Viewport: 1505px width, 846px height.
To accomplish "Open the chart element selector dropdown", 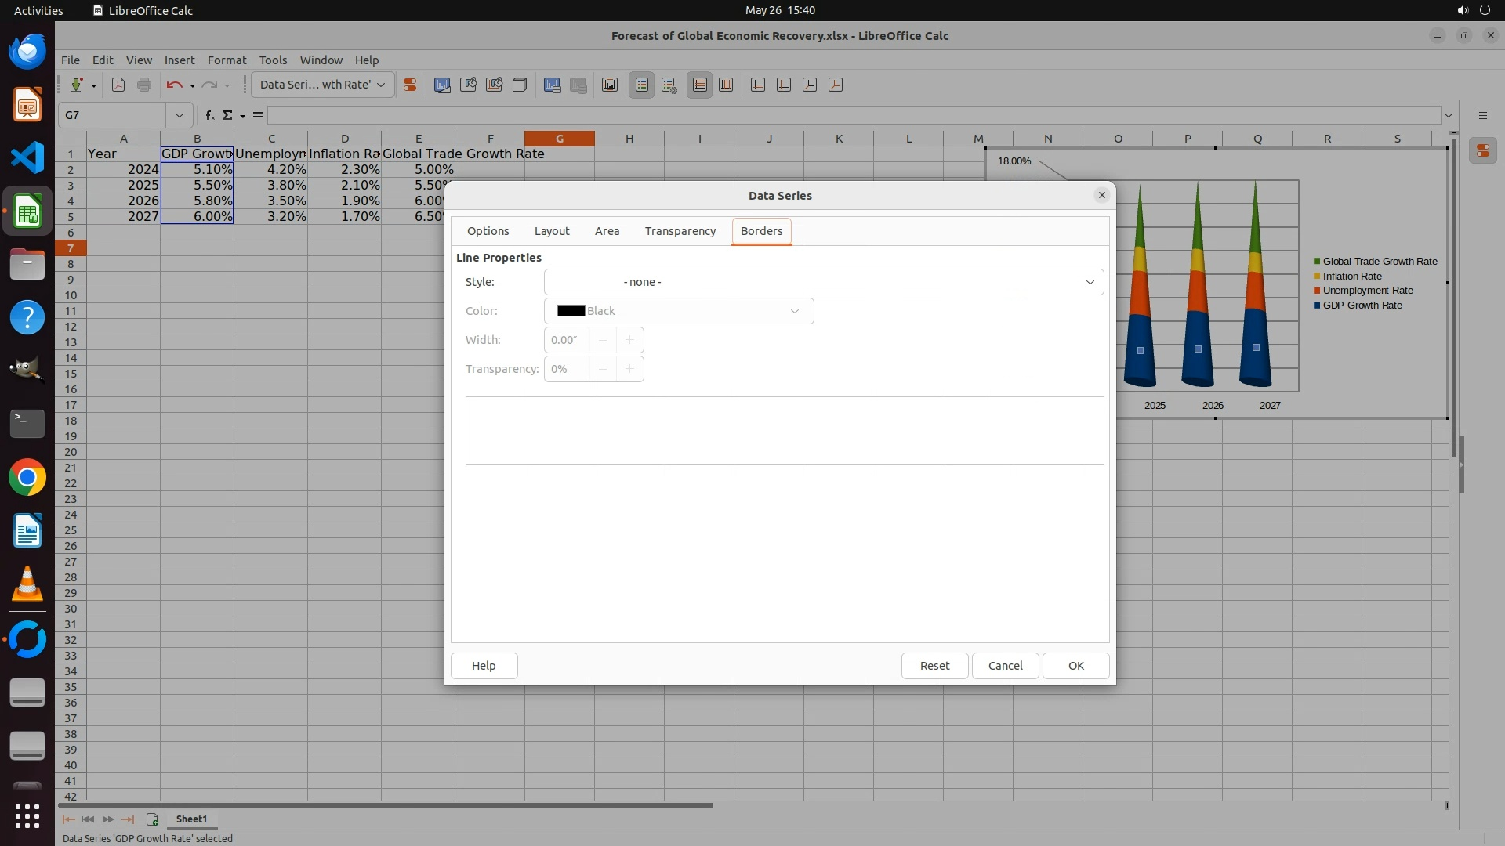I will (x=381, y=85).
